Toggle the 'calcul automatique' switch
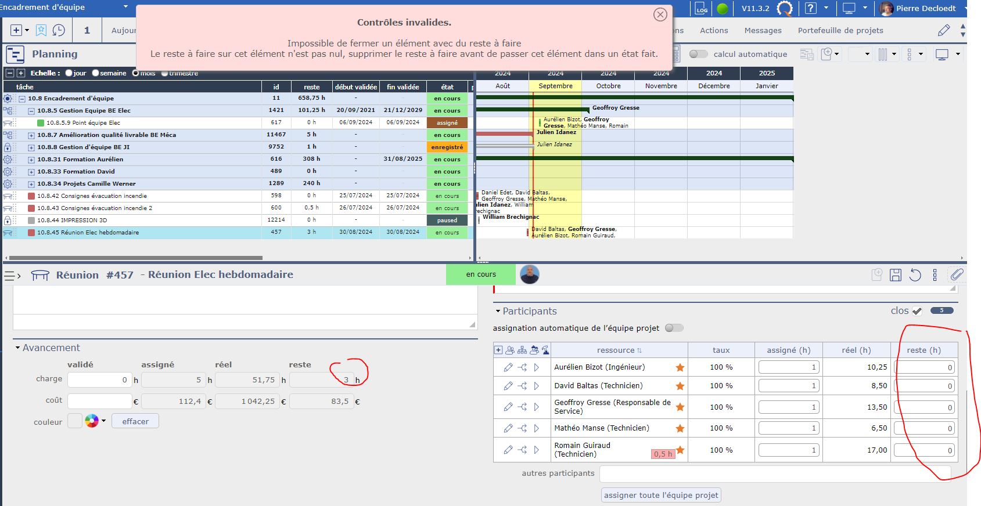 698,54
